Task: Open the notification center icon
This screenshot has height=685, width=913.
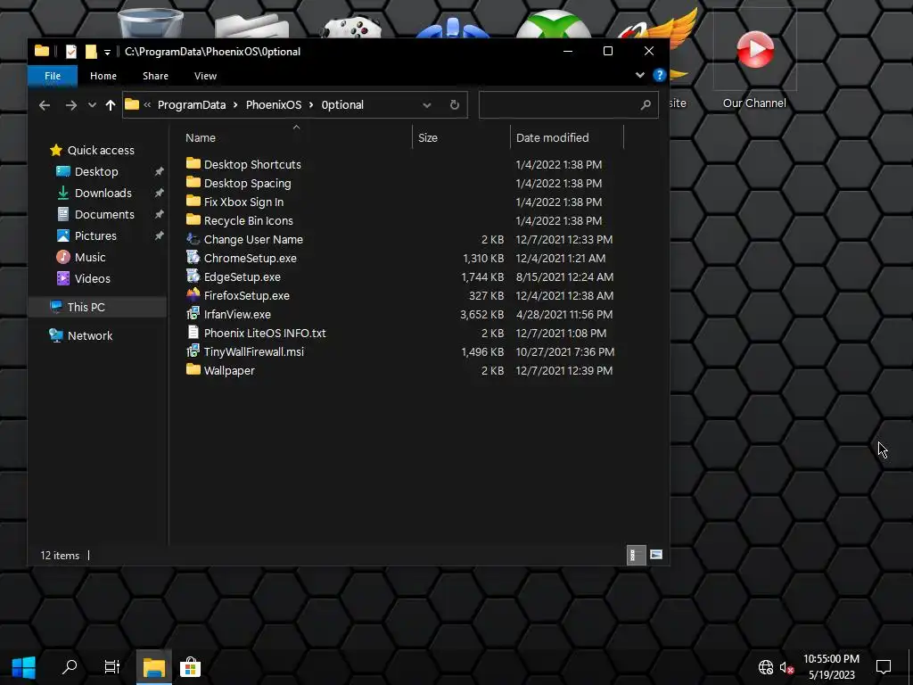Action: (884, 667)
